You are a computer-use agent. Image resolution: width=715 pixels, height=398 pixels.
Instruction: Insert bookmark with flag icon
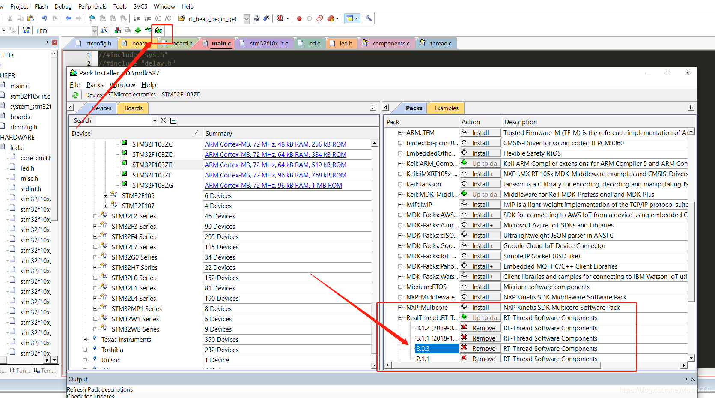92,18
